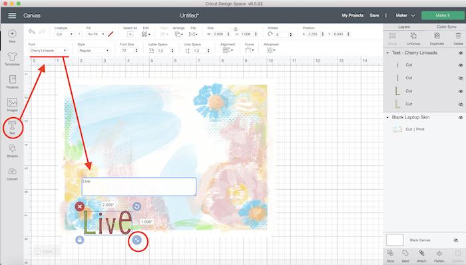Image resolution: width=466 pixels, height=265 pixels.
Task: Click the Attach tool
Action: tap(421, 256)
